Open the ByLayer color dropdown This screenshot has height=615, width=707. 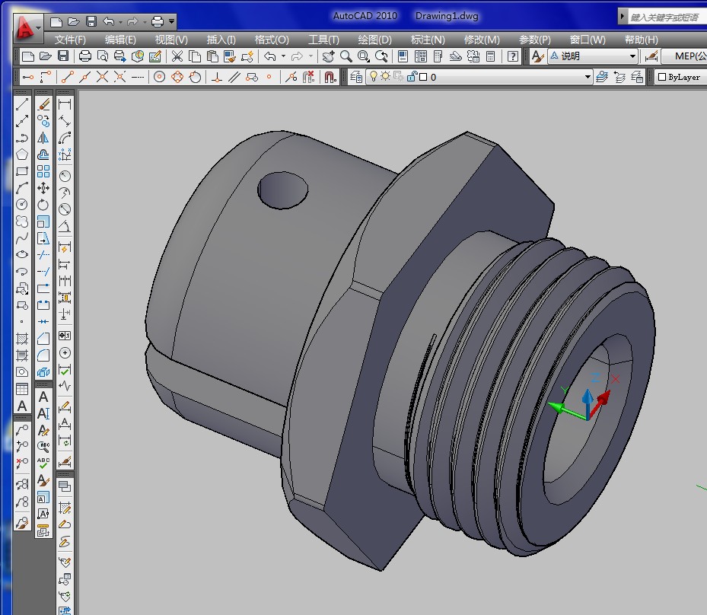click(680, 77)
